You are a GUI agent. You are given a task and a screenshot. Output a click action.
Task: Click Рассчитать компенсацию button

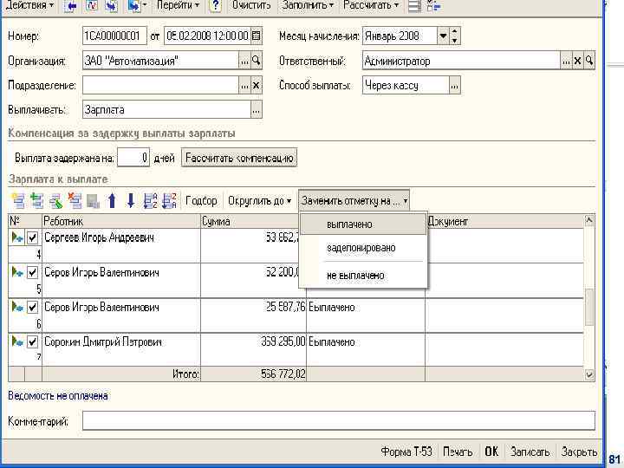239,158
